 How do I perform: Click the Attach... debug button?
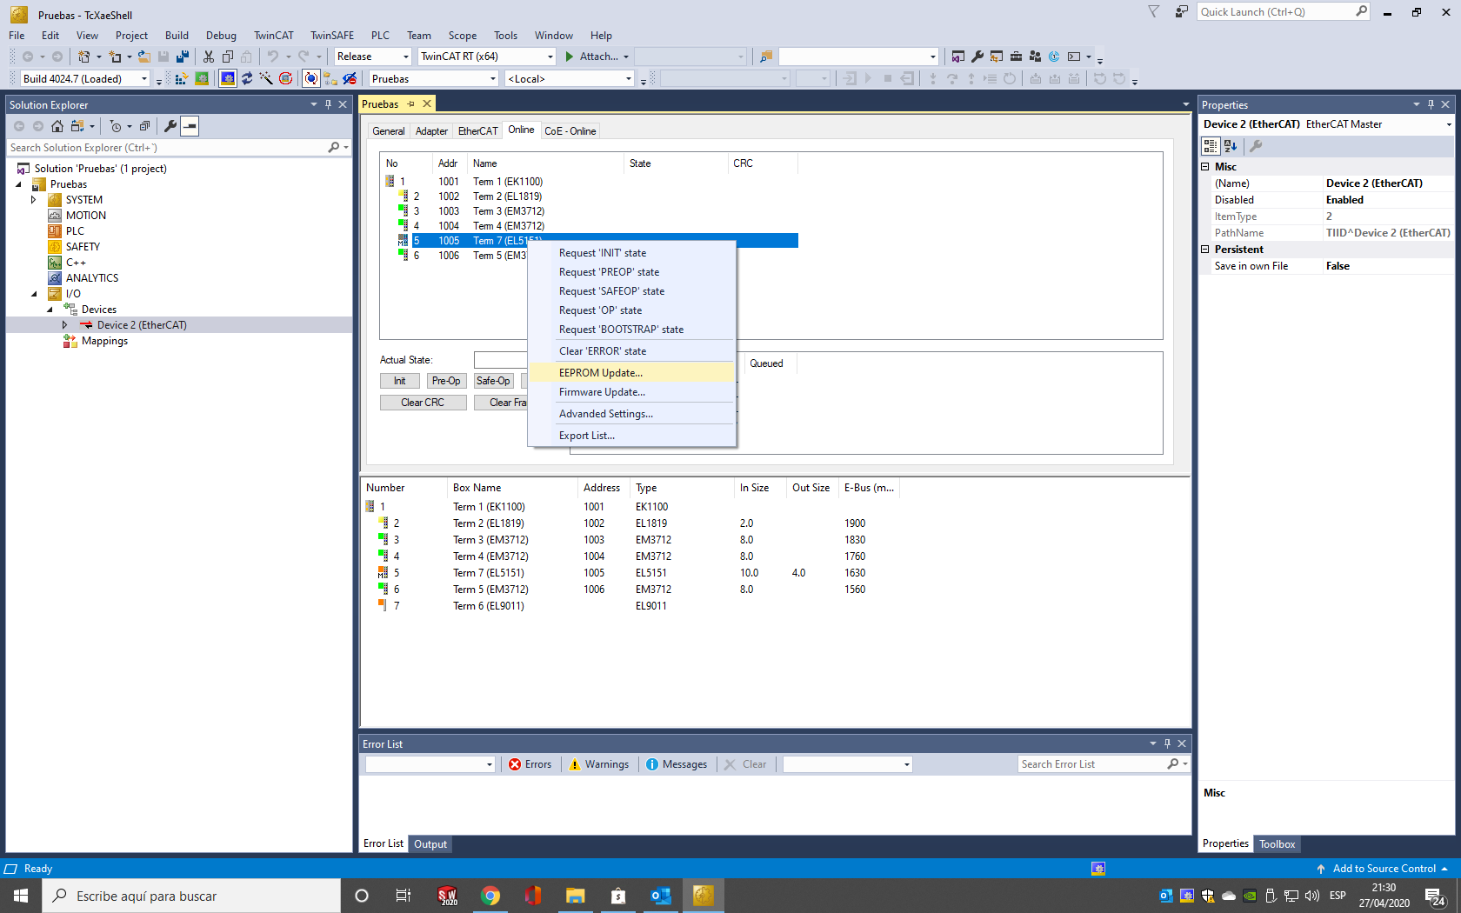pos(596,57)
